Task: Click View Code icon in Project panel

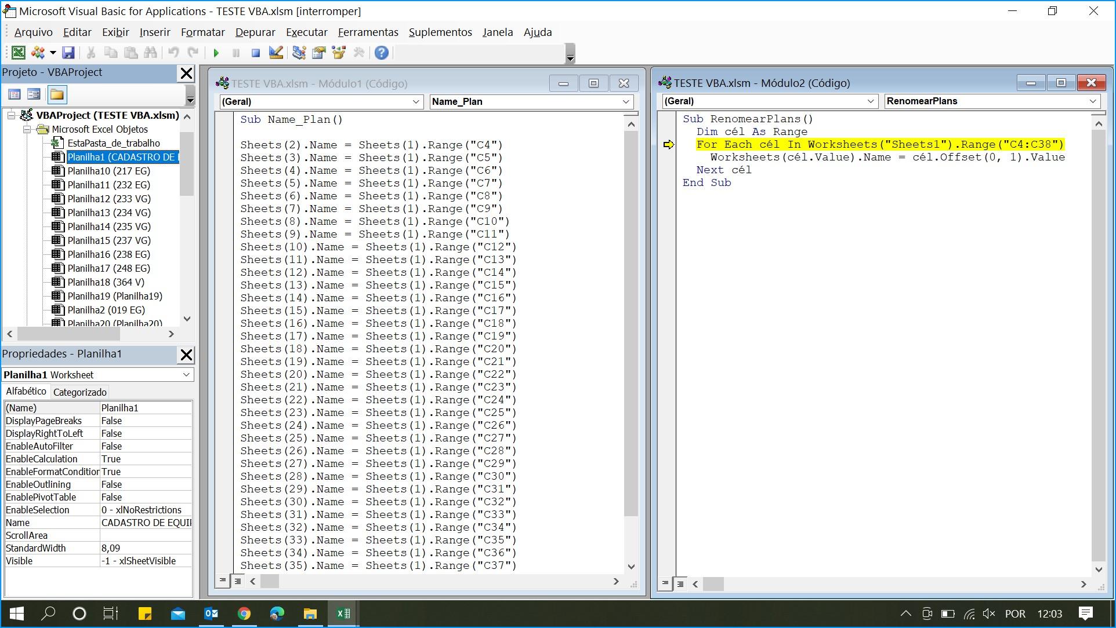Action: 15,94
